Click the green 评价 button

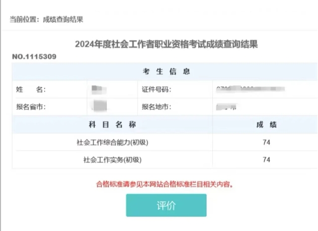(x=166, y=205)
